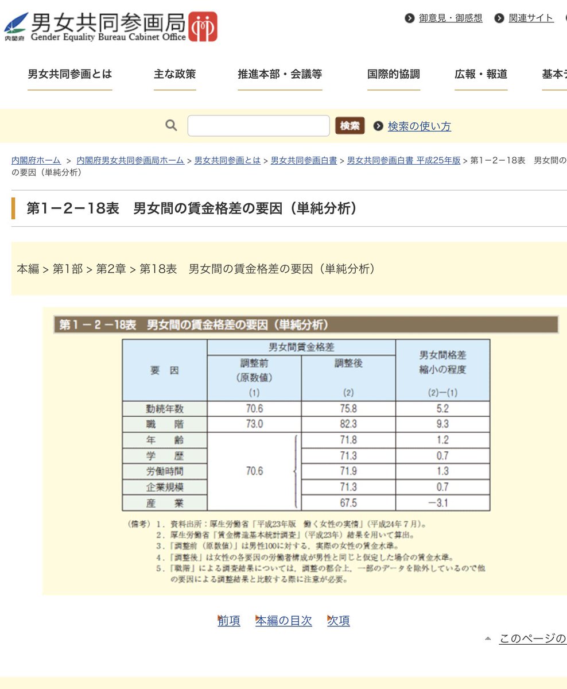Go to 内閣府男女共同参画局ホーム breadcrumb
The image size is (567, 689).
130,160
